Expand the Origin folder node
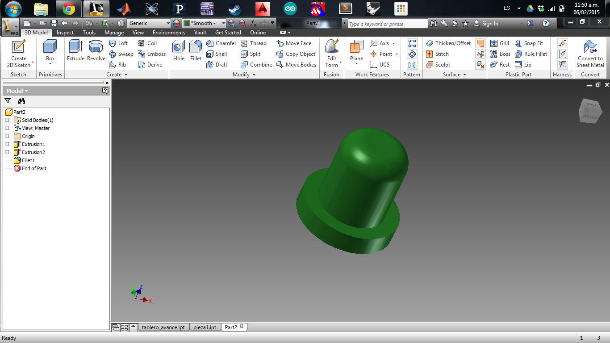 click(7, 136)
